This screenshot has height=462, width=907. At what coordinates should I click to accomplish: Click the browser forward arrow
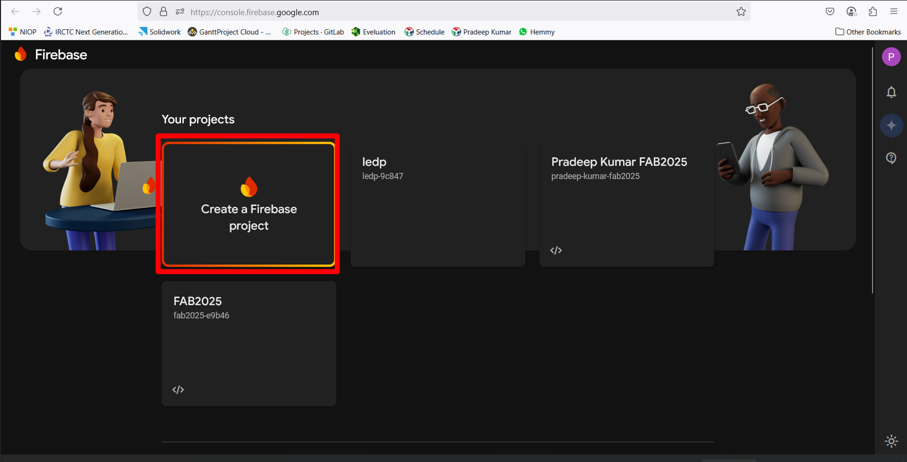(36, 12)
